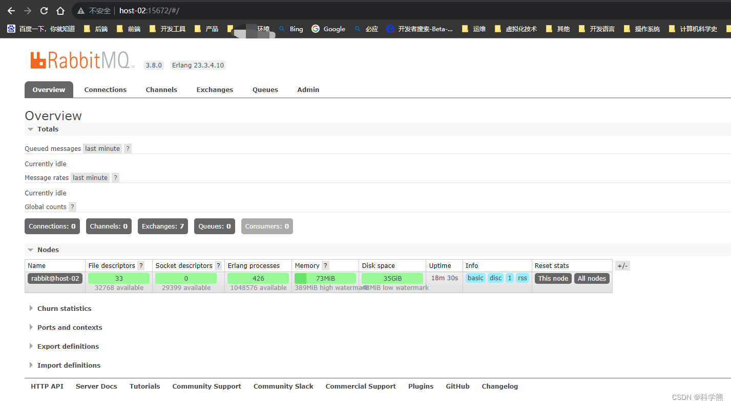This screenshot has width=731, height=406.
Task: Click the Exchanges: 7 count button
Action: click(163, 227)
